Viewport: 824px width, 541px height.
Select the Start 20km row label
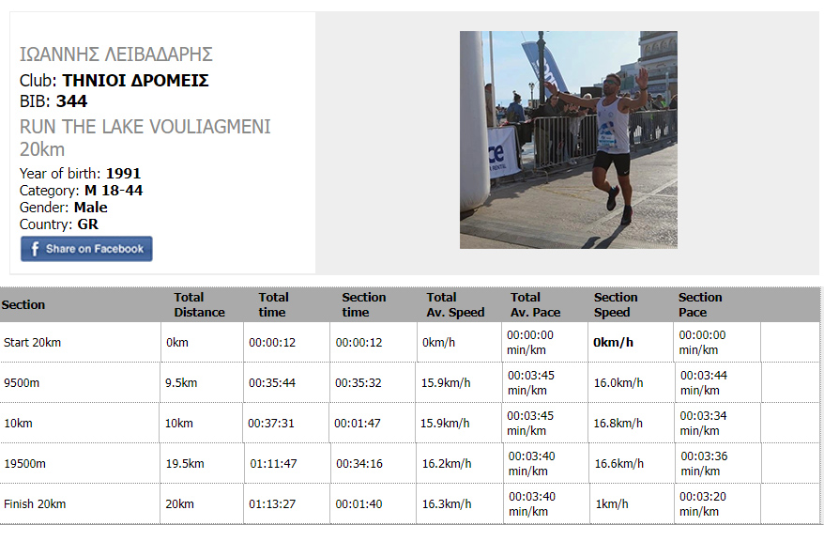tap(33, 343)
